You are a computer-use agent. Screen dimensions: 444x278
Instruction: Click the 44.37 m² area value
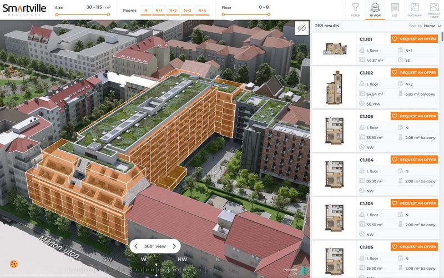pos(375,61)
